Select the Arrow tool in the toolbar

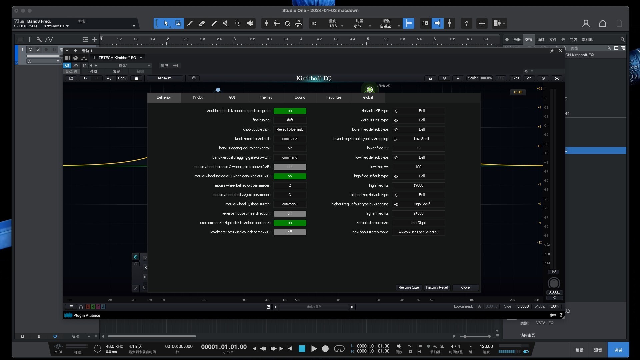(x=166, y=23)
